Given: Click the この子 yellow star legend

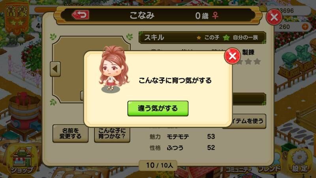Looking at the screenshot, I should tap(208, 38).
